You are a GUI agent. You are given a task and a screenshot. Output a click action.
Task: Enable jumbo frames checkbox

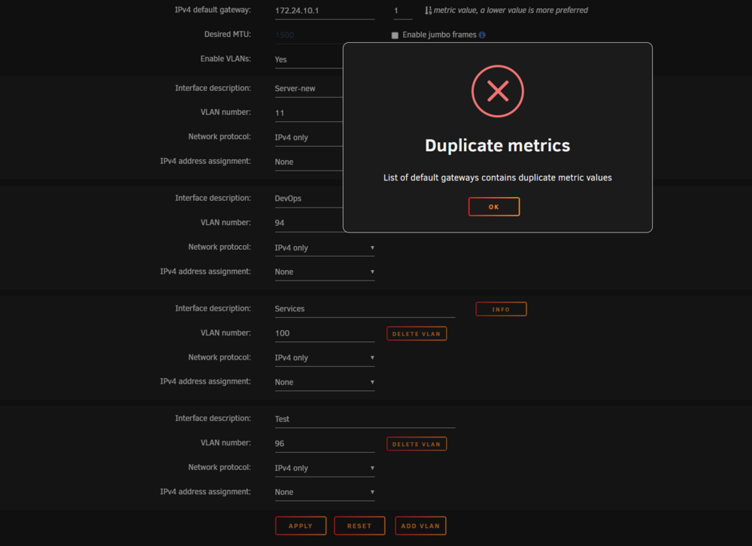pos(395,35)
